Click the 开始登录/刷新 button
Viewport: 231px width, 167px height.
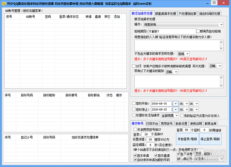[x=187, y=139]
